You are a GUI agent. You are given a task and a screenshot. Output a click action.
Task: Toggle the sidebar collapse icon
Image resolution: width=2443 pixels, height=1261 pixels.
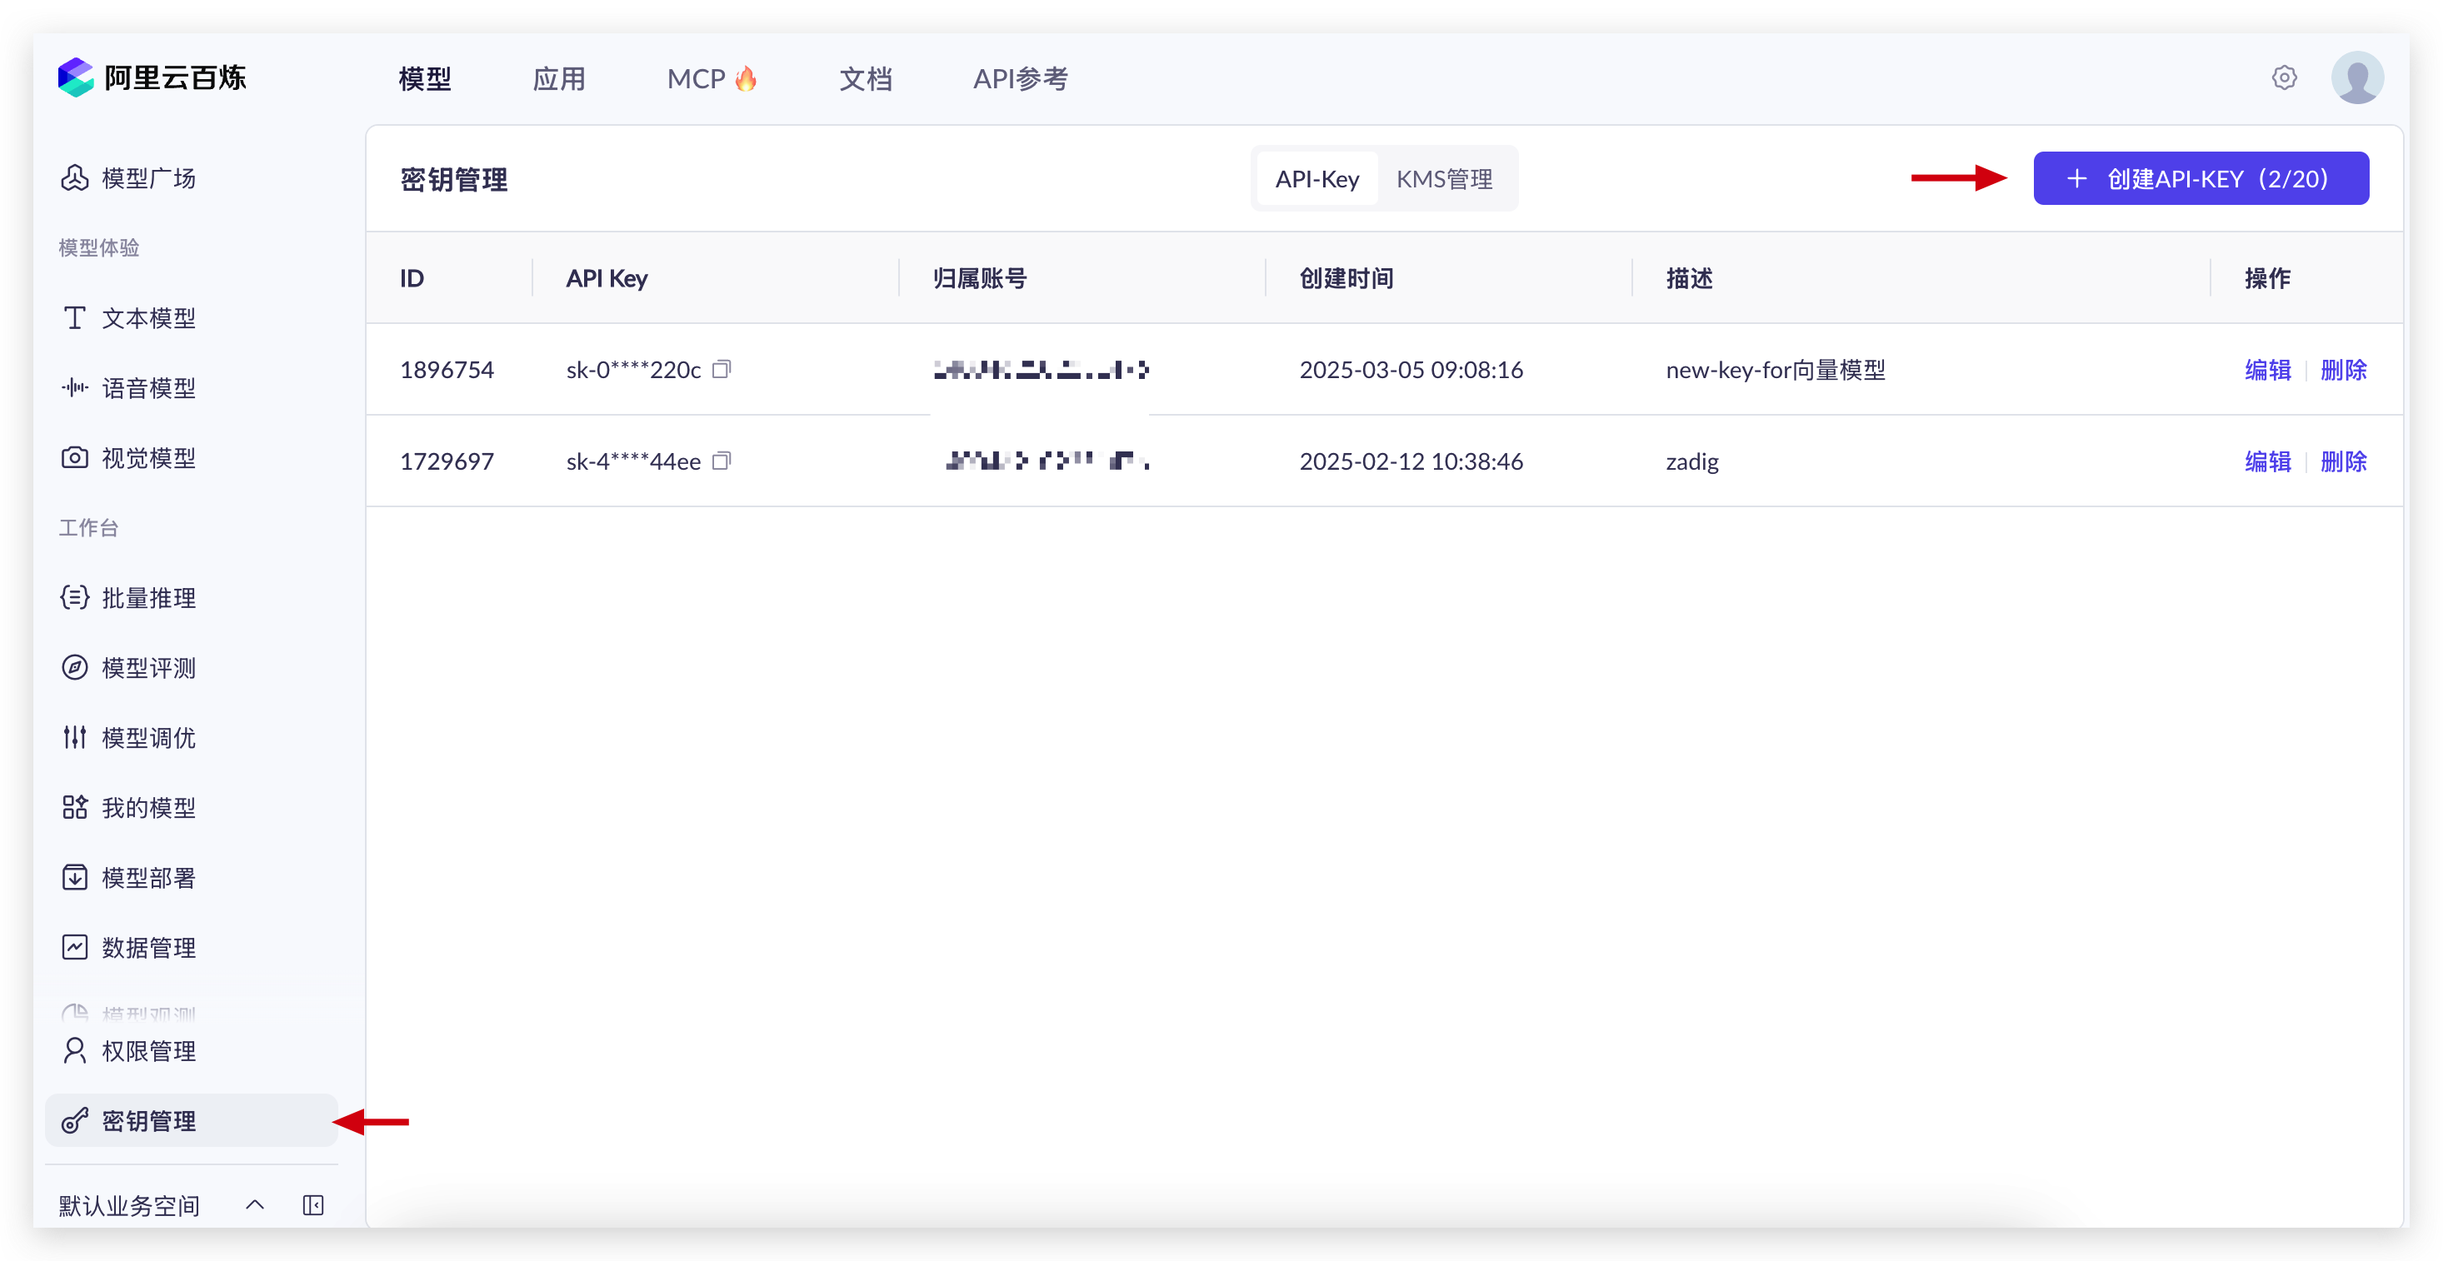pyautogui.click(x=313, y=1205)
